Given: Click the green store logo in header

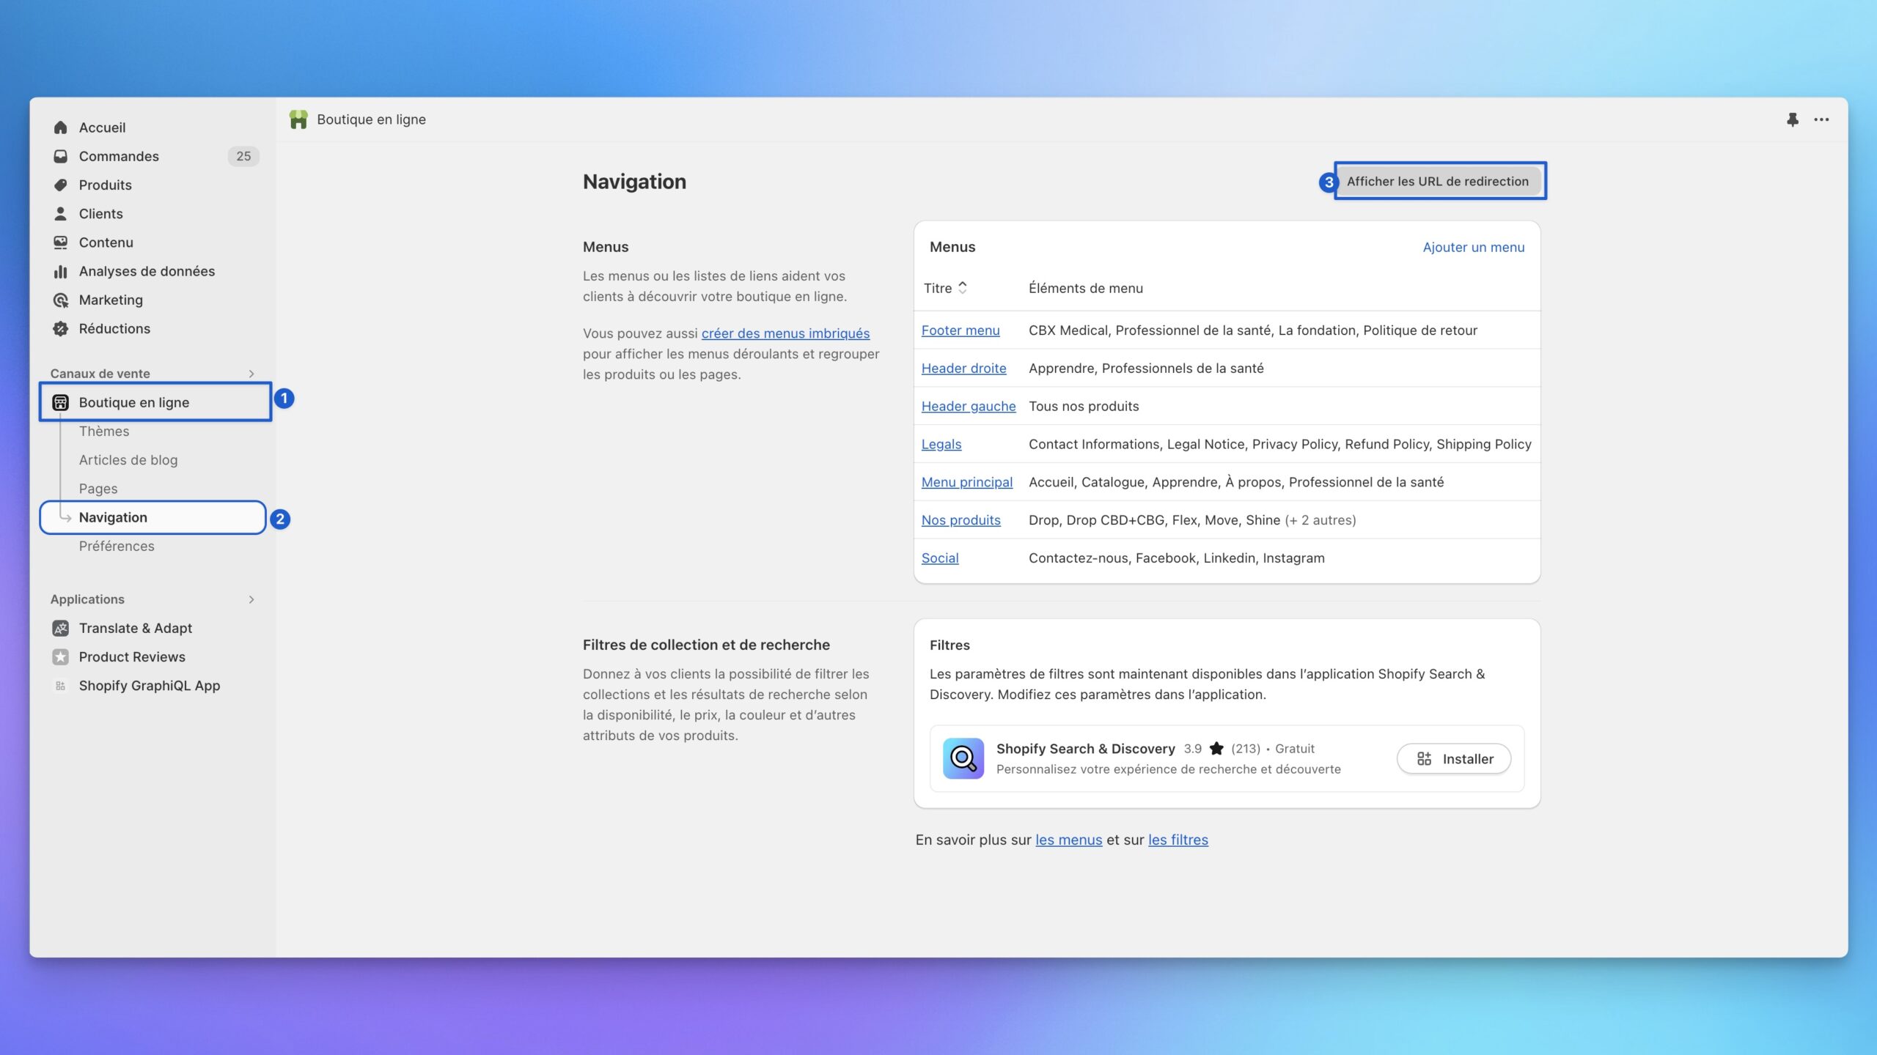Looking at the screenshot, I should point(298,119).
